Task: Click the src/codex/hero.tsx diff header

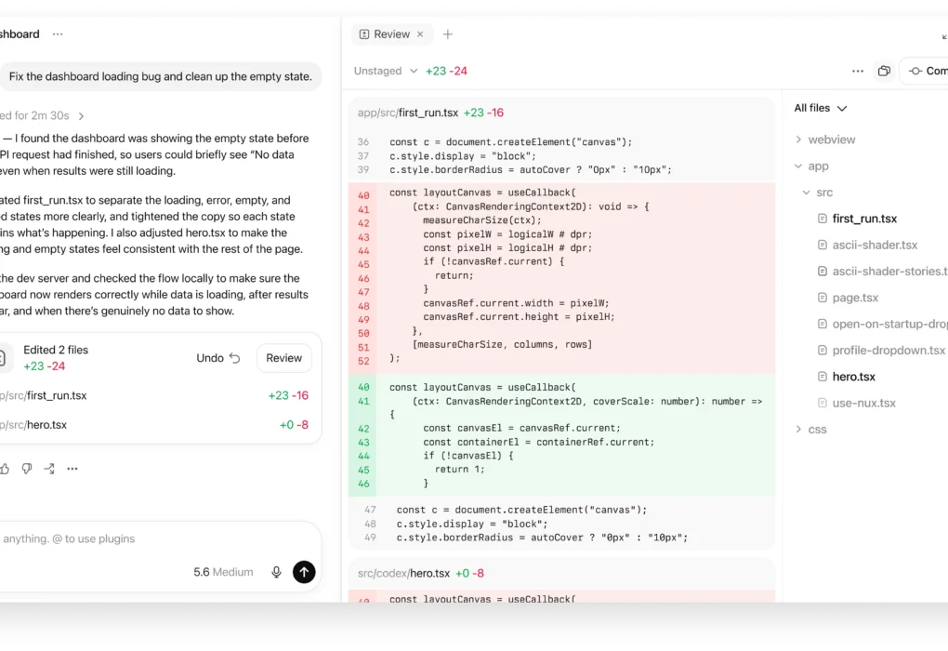Action: point(561,573)
